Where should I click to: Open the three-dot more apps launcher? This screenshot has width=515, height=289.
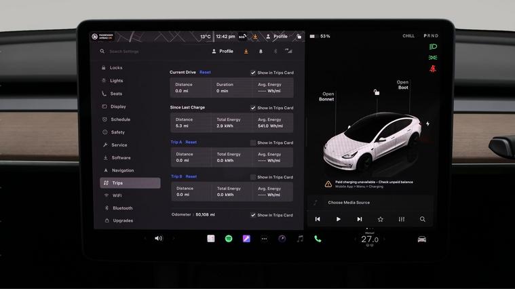pyautogui.click(x=264, y=239)
